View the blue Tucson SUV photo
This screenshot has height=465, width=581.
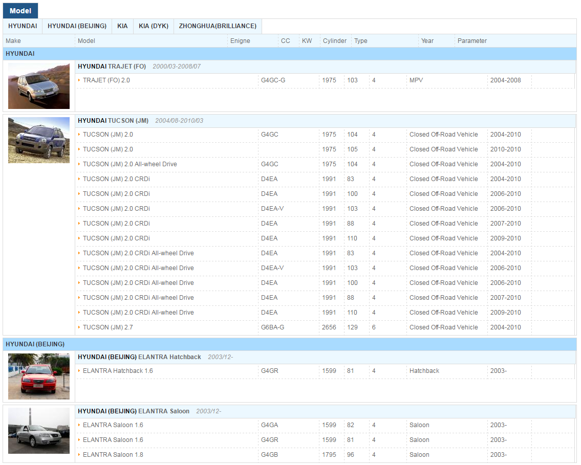pos(39,140)
